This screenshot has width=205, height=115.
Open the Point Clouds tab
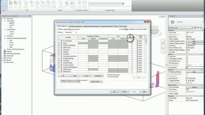(x=123, y=26)
